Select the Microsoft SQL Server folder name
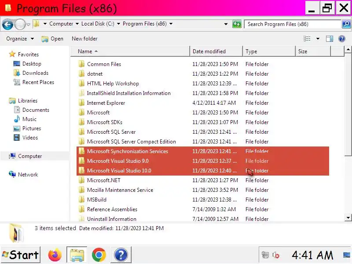Viewport: 352px width, 264px height. pos(111,132)
